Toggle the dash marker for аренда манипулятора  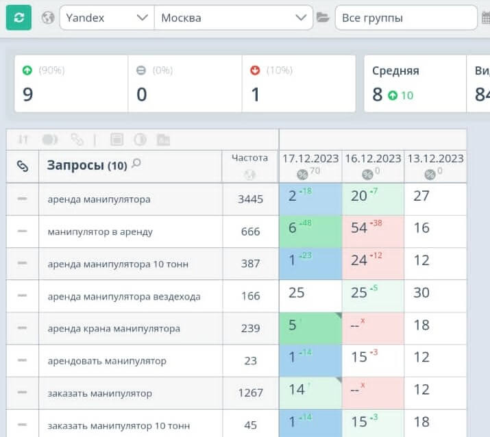click(x=23, y=199)
